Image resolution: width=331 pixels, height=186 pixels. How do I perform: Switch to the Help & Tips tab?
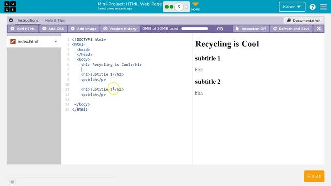55,21
